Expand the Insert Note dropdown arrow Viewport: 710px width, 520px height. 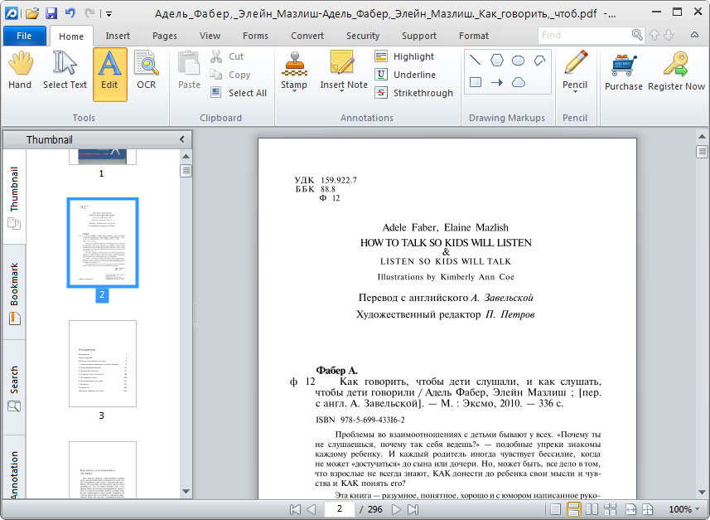342,91
